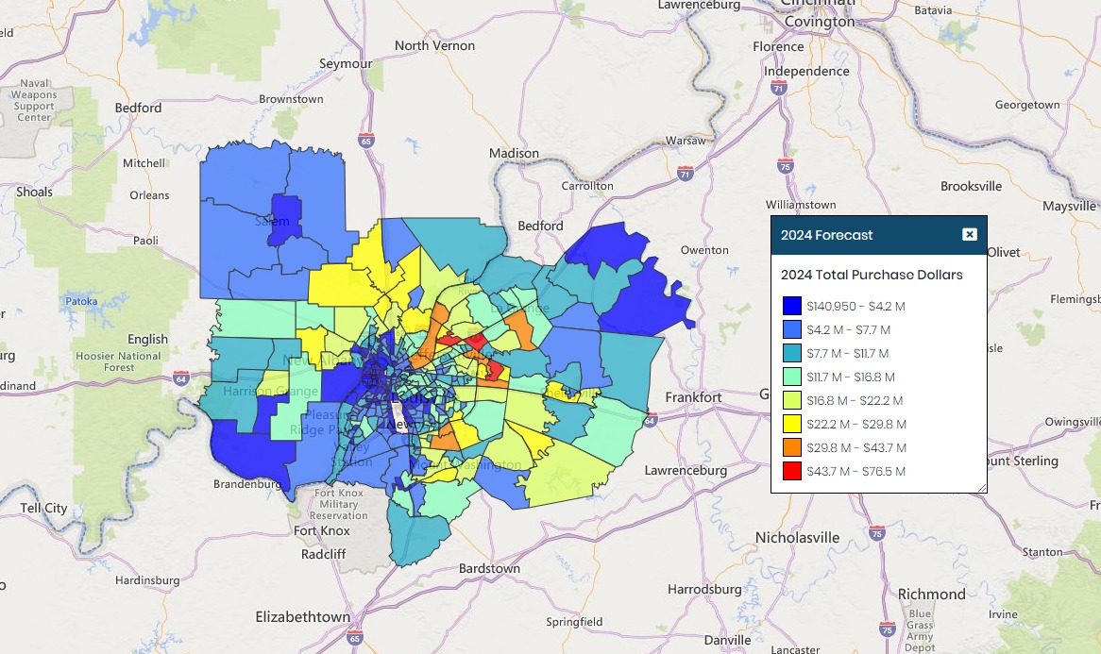Click the Brooksville label
The width and height of the screenshot is (1101, 654).
coord(971,186)
